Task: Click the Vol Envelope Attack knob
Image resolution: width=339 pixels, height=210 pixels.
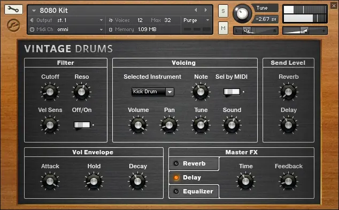Action: (50, 182)
